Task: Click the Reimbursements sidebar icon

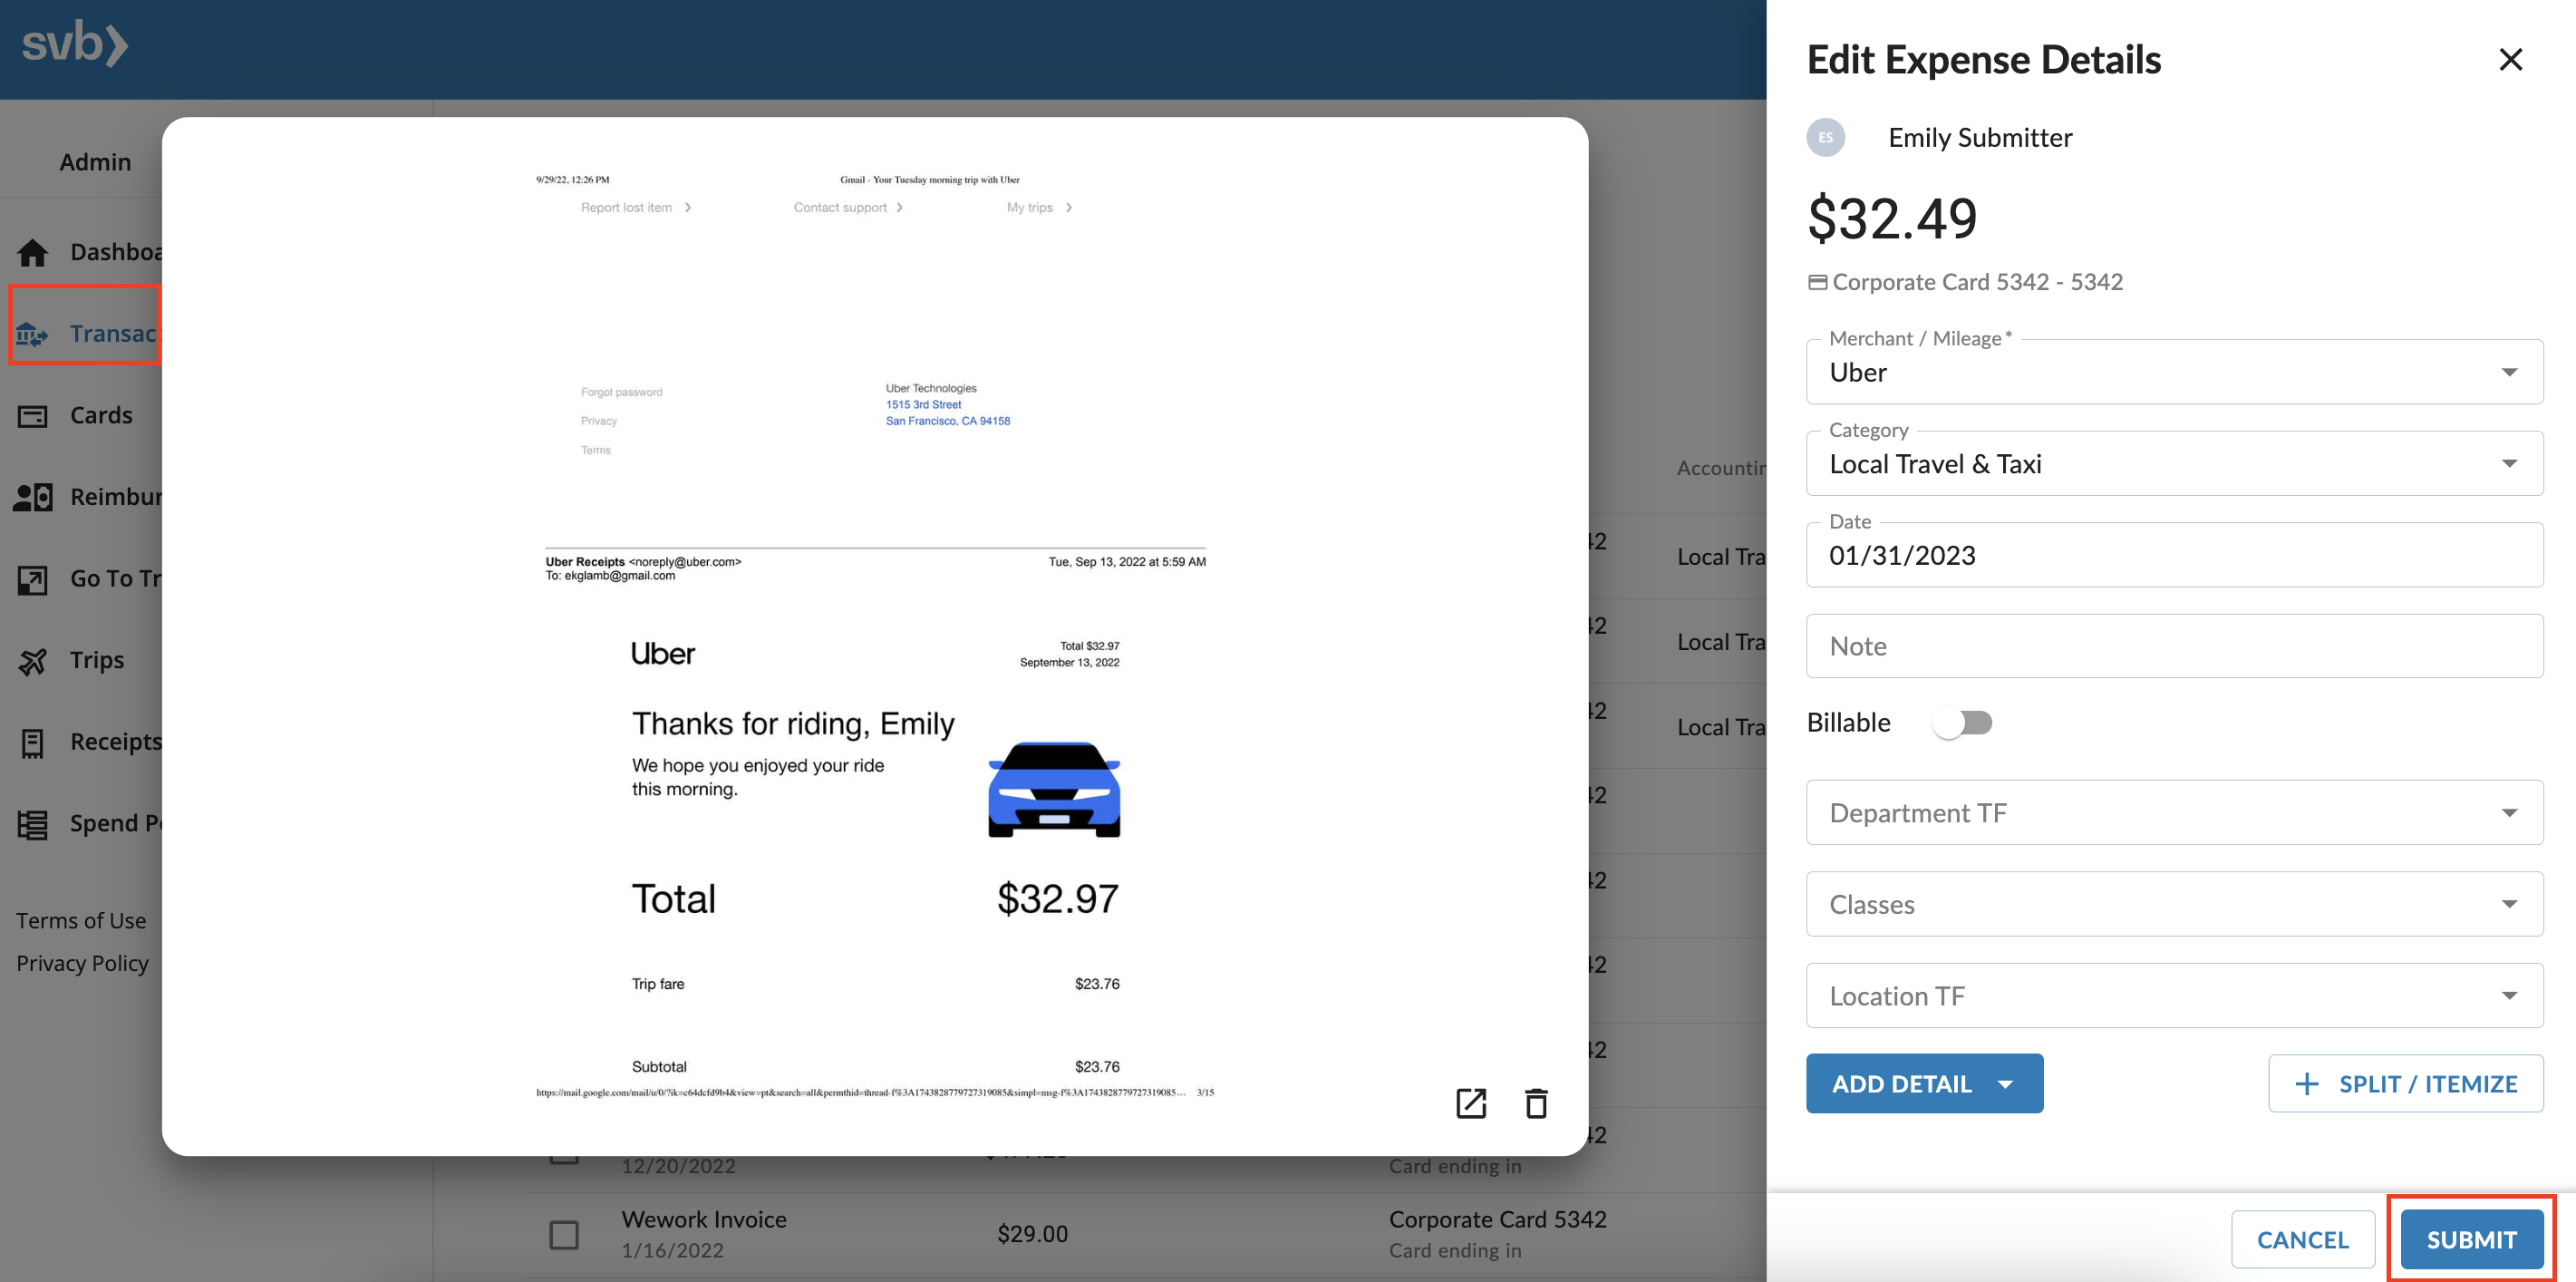Action: (x=32, y=497)
